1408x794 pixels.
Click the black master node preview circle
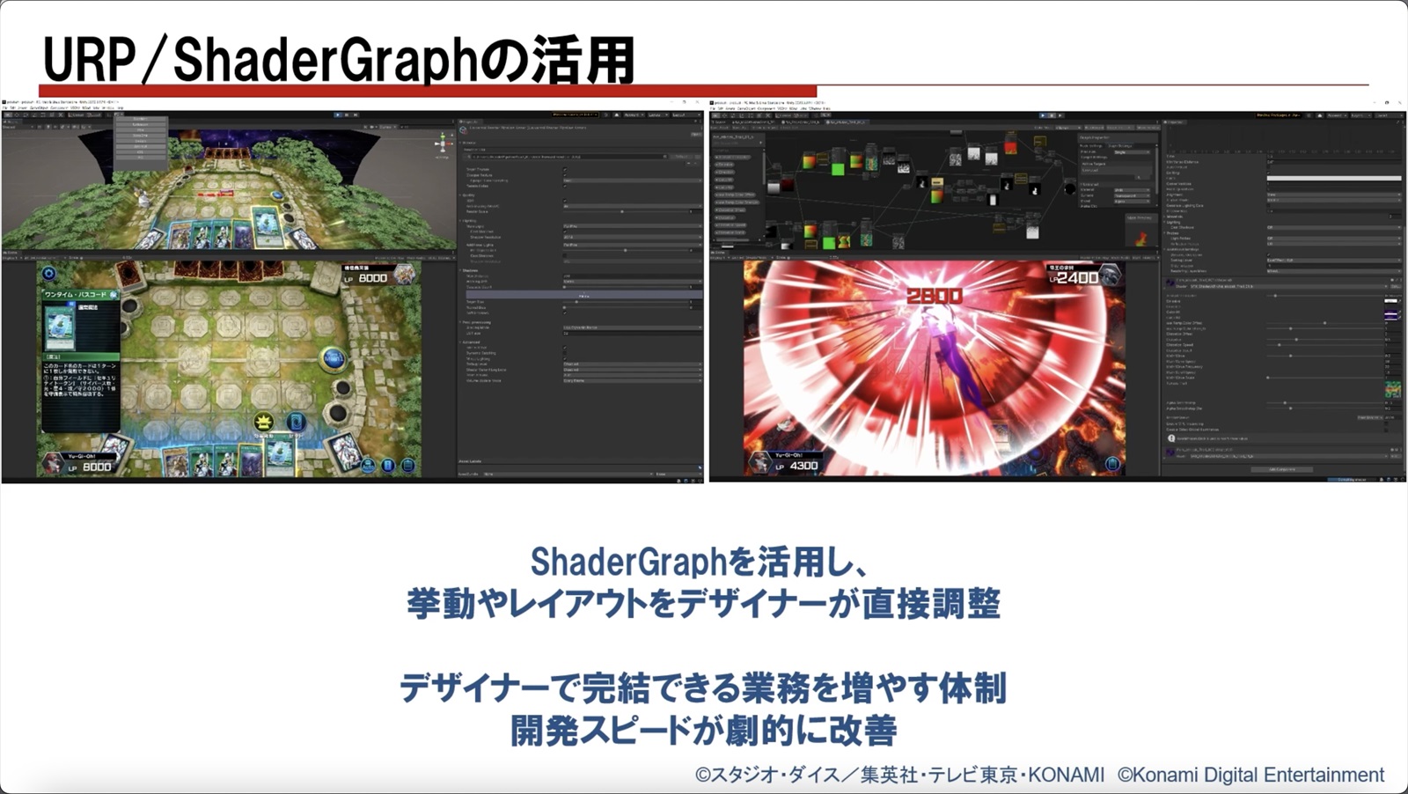coord(1070,189)
